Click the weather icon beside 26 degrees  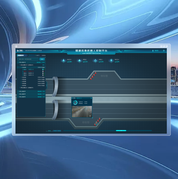[x=18, y=51]
